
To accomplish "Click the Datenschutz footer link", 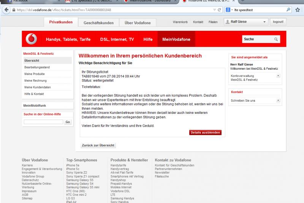I will click(30, 180).
